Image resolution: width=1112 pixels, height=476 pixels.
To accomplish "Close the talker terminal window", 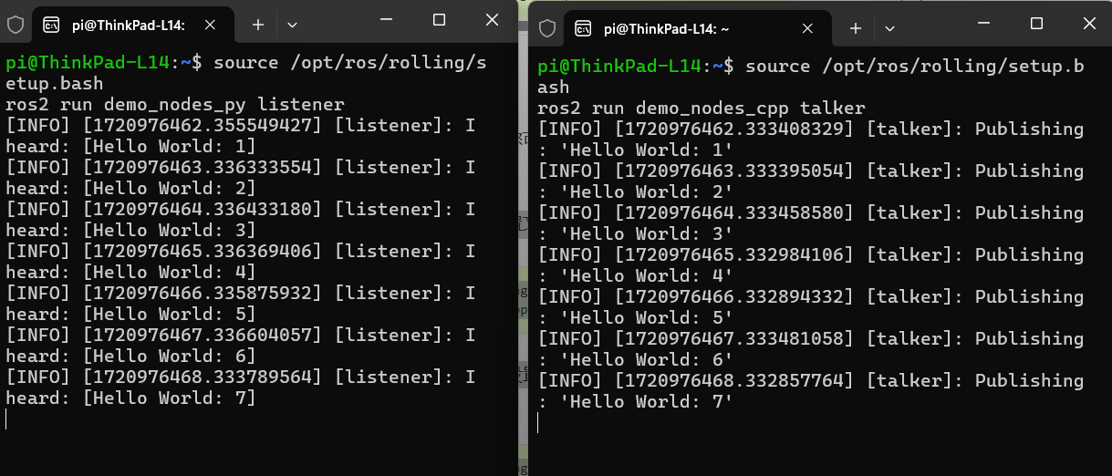I will point(1089,23).
